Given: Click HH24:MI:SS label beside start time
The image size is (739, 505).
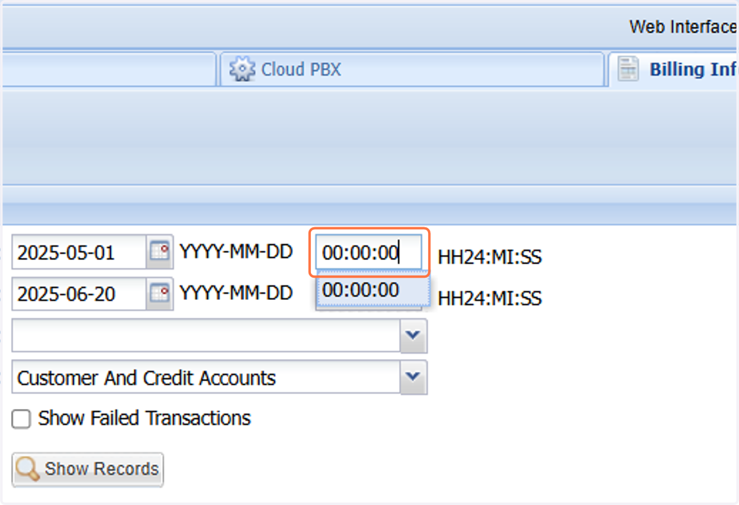Looking at the screenshot, I should click(x=490, y=257).
